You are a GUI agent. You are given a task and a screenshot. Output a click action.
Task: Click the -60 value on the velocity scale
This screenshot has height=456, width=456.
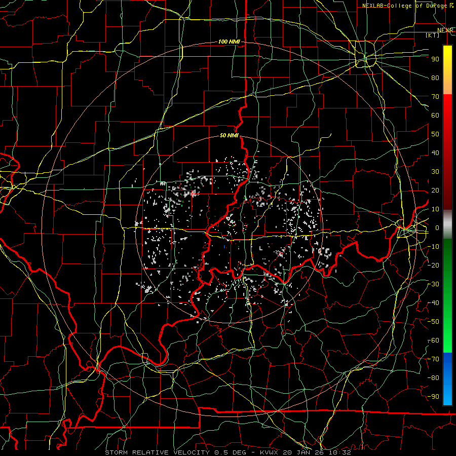click(x=434, y=340)
